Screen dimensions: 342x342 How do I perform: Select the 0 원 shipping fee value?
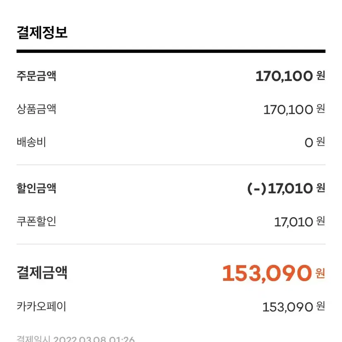pos(315,142)
